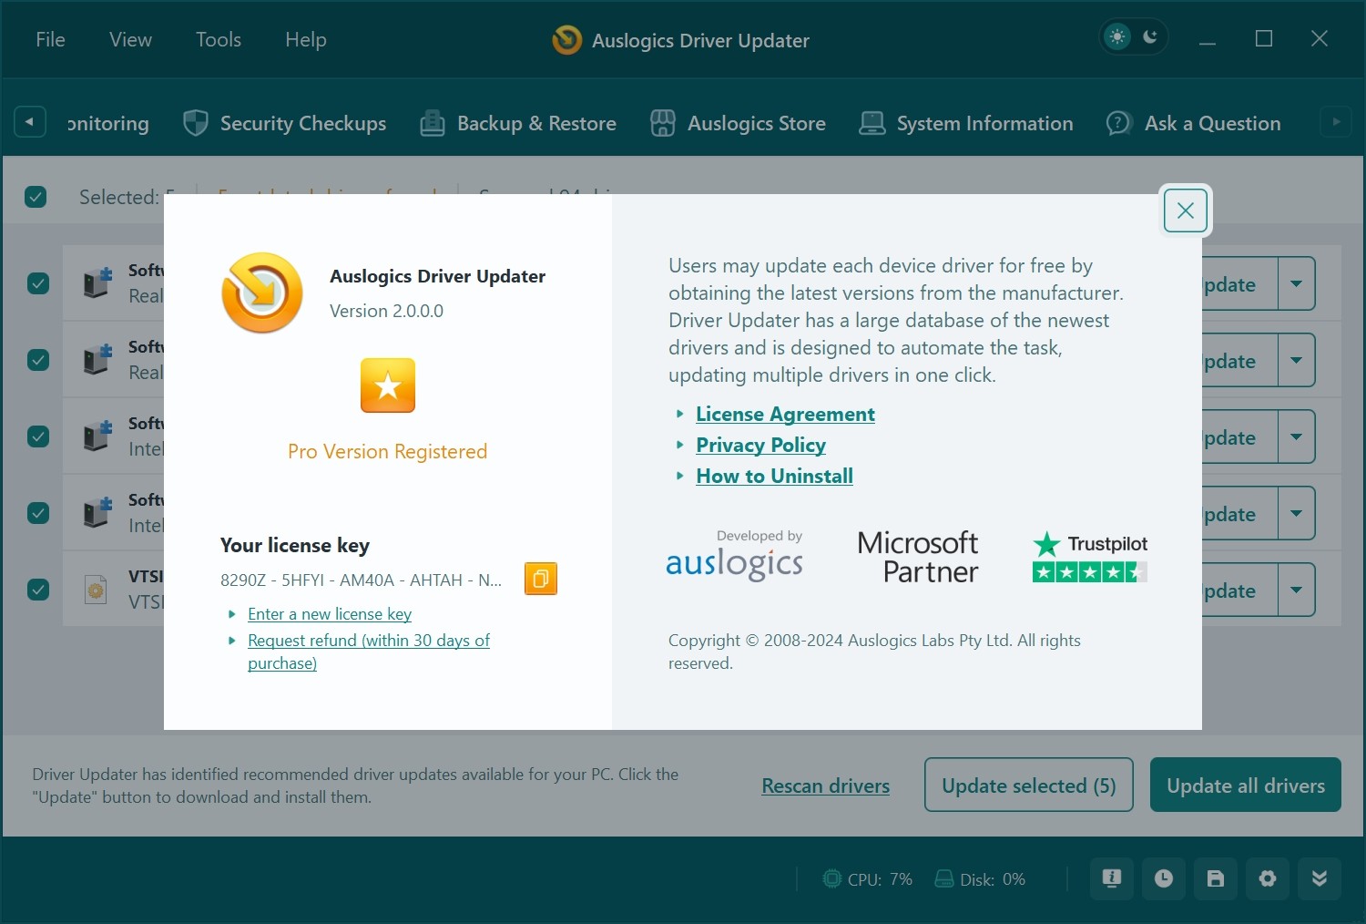Click the double chevron down icon
Image resolution: width=1366 pixels, height=924 pixels.
coord(1320,878)
